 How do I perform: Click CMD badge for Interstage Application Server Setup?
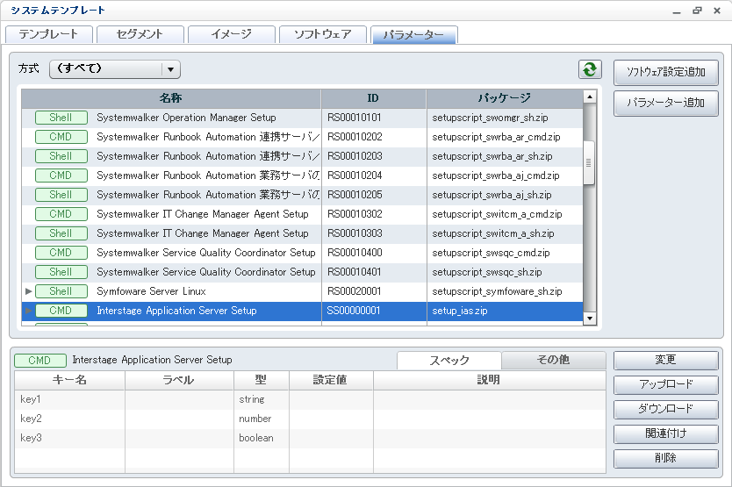tap(61, 311)
